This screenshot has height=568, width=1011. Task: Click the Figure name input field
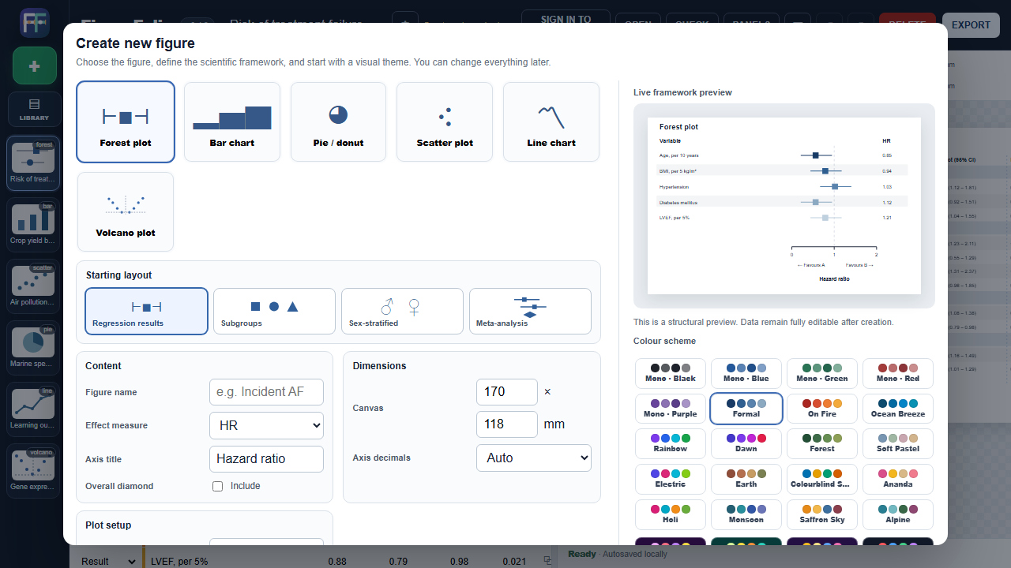(266, 392)
